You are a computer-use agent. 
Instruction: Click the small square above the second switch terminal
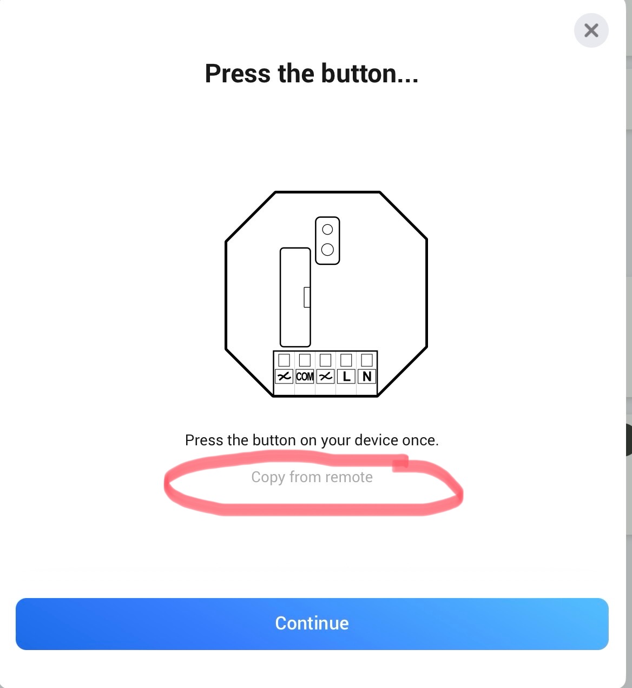[325, 360]
